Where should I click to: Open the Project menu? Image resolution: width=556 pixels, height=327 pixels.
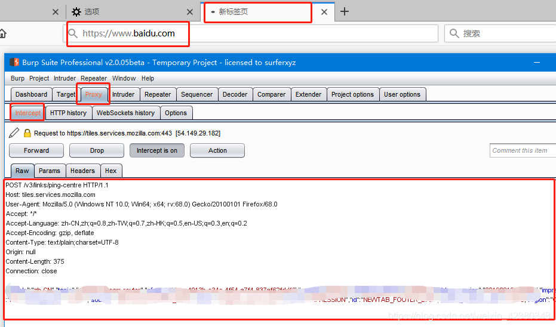click(x=39, y=78)
